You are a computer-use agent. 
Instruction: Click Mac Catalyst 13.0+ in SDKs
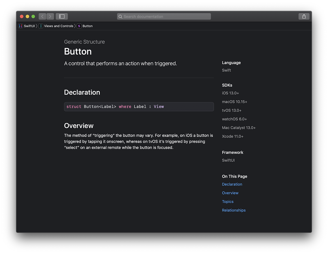point(239,128)
